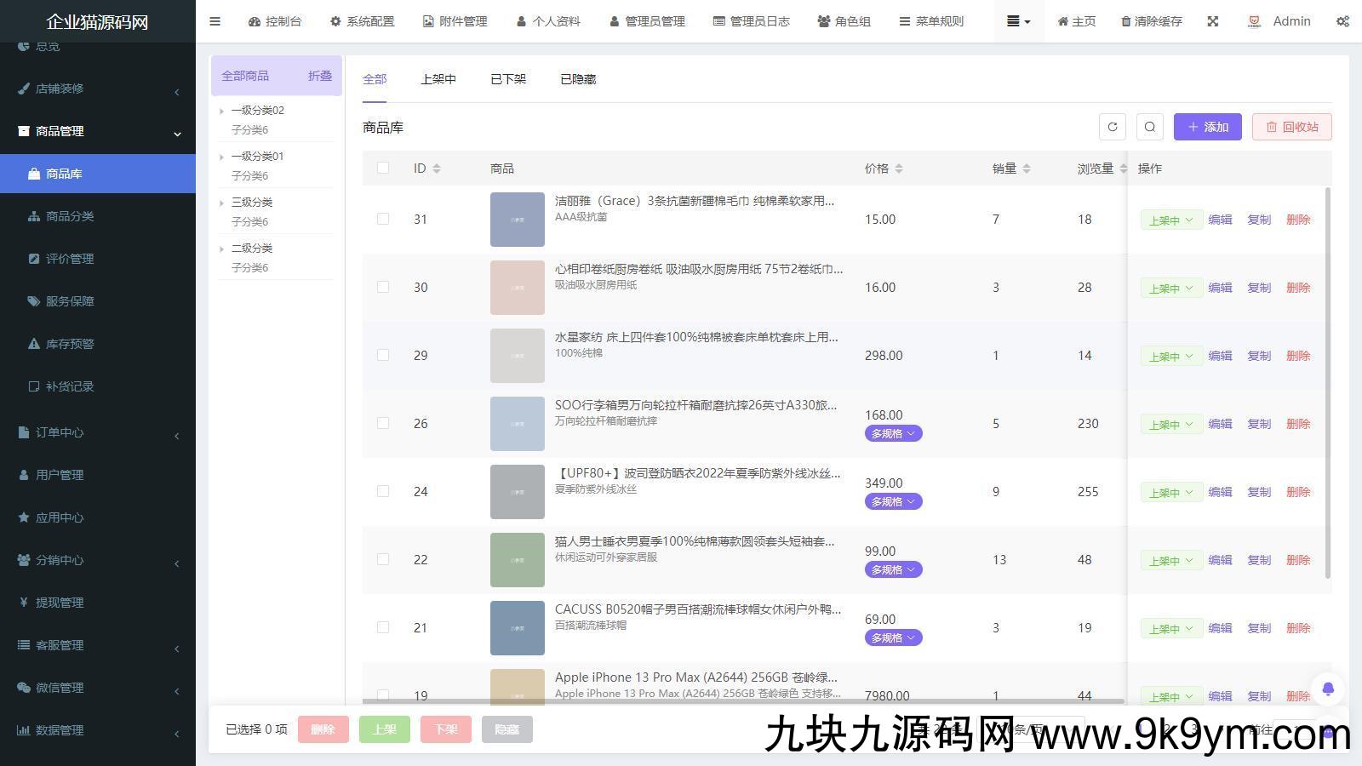Click the search magnifier icon button
1362x766 pixels.
(x=1149, y=127)
